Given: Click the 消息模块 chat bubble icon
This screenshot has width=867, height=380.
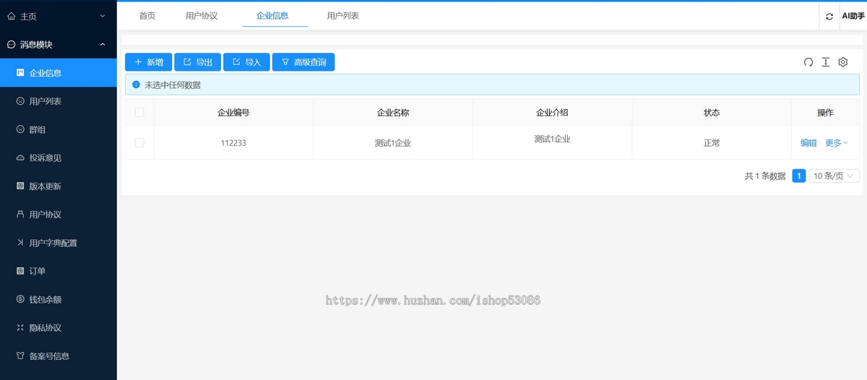Looking at the screenshot, I should click(x=11, y=45).
